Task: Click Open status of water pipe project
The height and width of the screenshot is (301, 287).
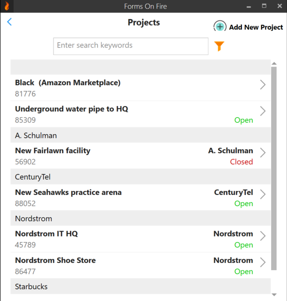Action: 244,121
